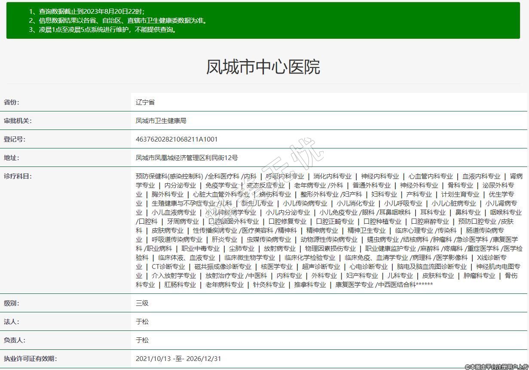
Task: Click the 负责人 field label
Action: click(15, 340)
